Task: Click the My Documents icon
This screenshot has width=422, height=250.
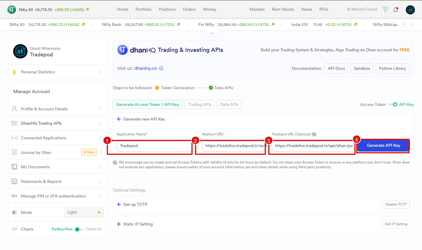Action: (14, 167)
